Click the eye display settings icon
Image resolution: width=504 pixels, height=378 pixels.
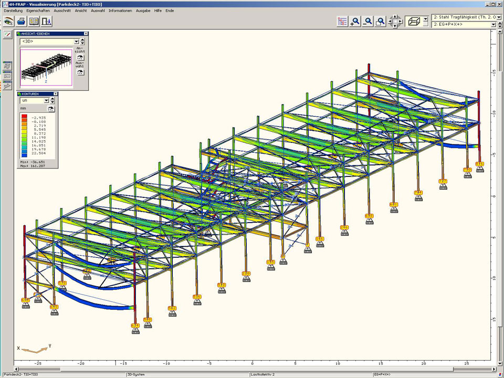(8, 22)
